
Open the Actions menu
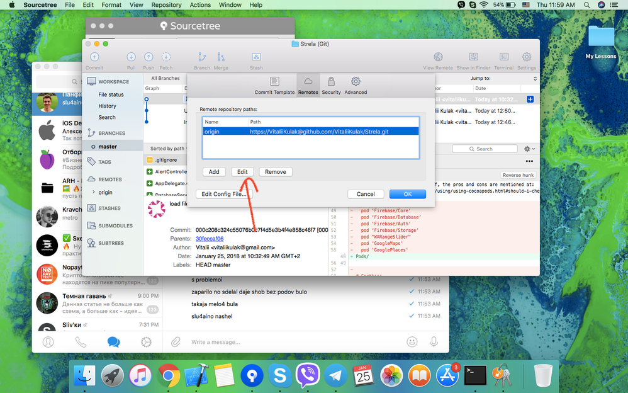(200, 5)
